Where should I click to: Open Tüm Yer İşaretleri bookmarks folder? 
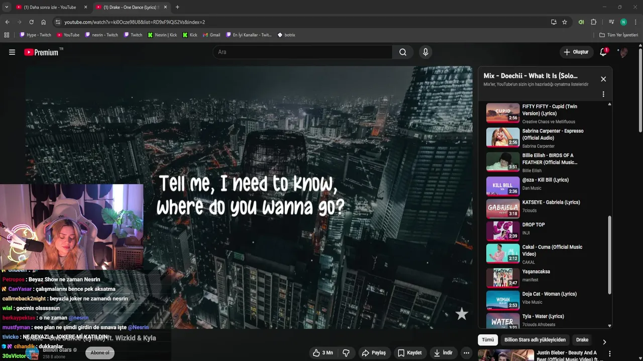point(619,35)
